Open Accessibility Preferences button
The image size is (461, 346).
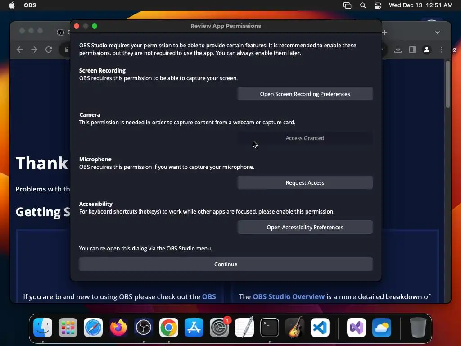(x=305, y=227)
